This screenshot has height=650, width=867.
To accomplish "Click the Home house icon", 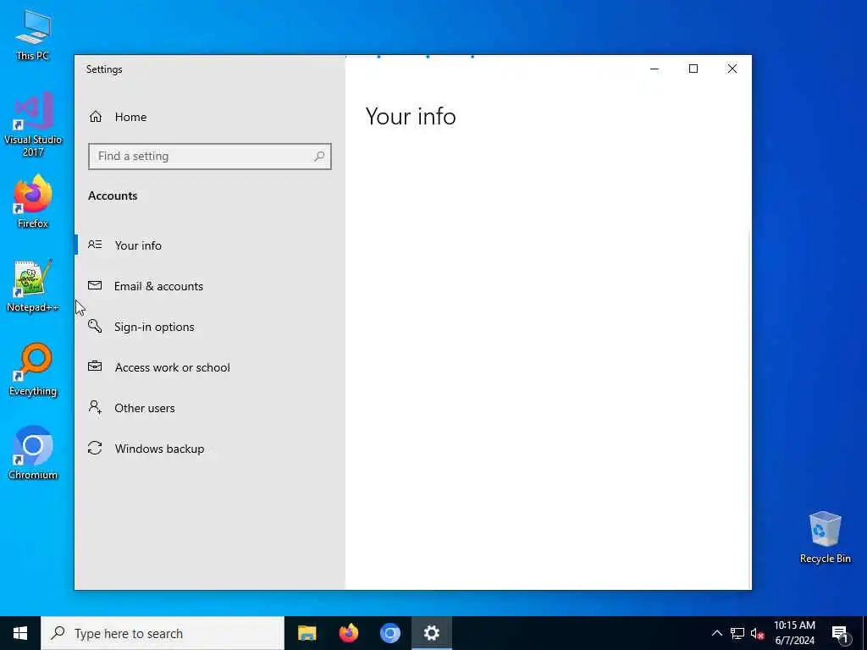I will pyautogui.click(x=96, y=117).
